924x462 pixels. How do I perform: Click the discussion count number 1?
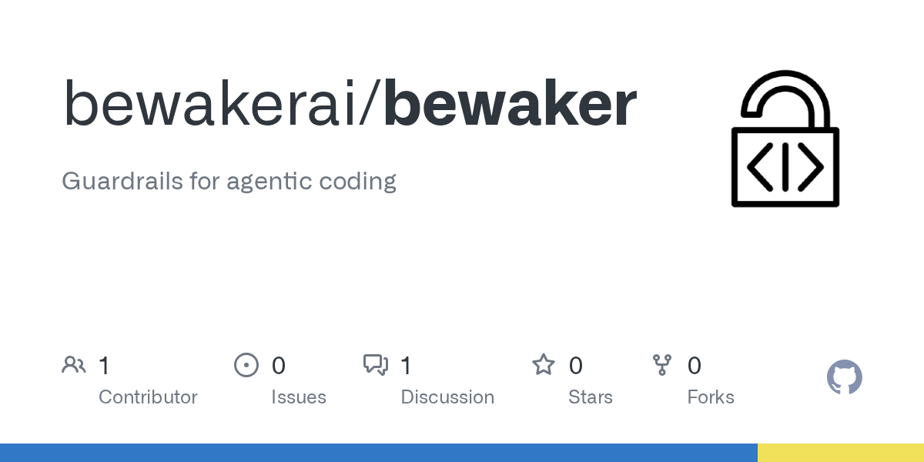[x=406, y=366]
